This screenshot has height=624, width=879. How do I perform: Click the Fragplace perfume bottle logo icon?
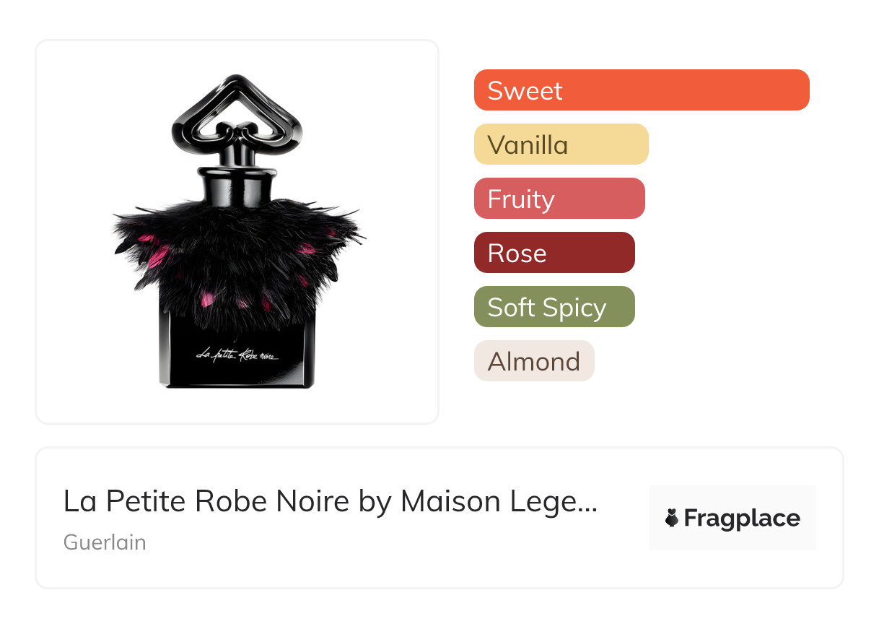click(672, 518)
